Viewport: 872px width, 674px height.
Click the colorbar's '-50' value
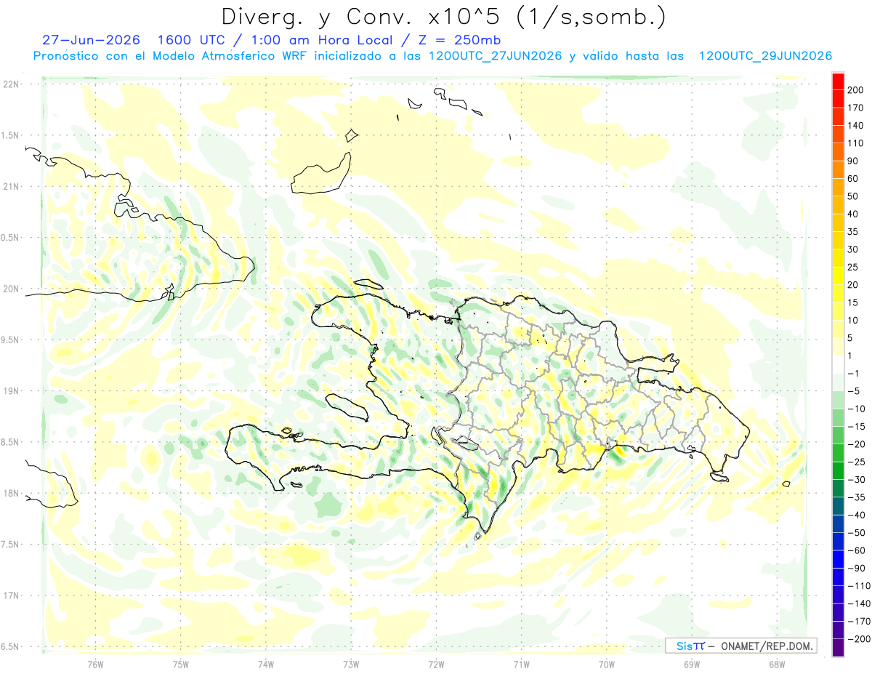[x=856, y=533]
